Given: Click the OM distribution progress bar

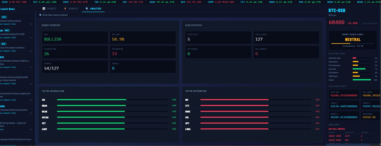Looking at the screenshot, I should click(x=256, y=100).
